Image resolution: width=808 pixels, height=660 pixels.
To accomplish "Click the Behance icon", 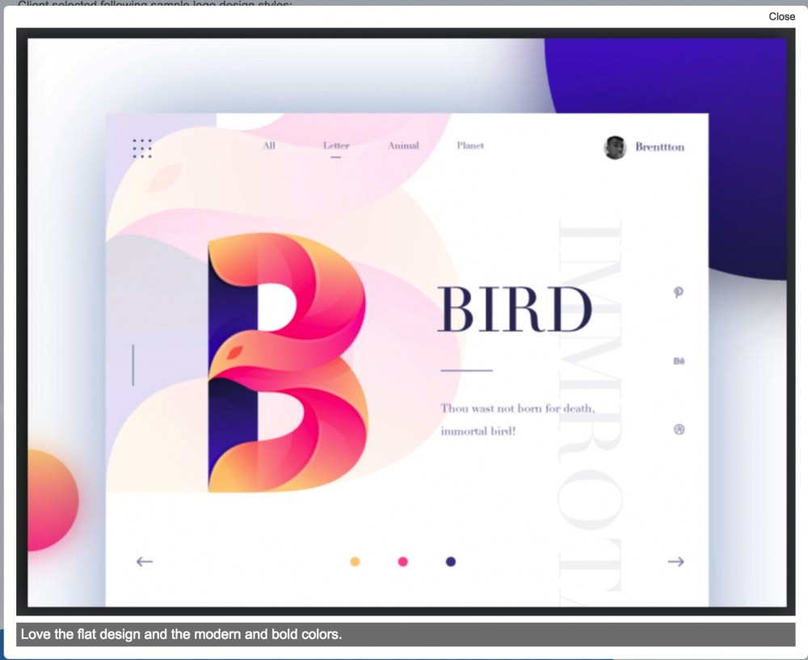I will pyautogui.click(x=679, y=362).
